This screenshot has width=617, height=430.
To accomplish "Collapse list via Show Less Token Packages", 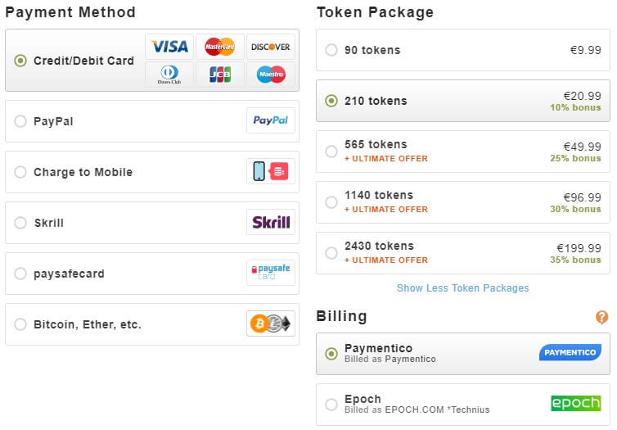I will [463, 288].
